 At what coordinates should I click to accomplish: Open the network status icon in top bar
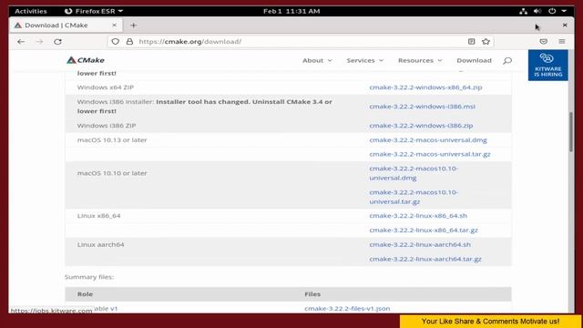pyautogui.click(x=523, y=11)
